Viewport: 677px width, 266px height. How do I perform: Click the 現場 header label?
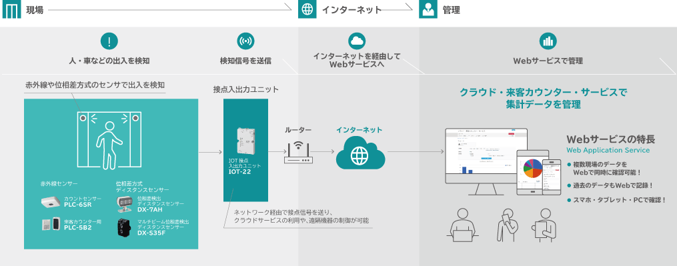pos(35,11)
